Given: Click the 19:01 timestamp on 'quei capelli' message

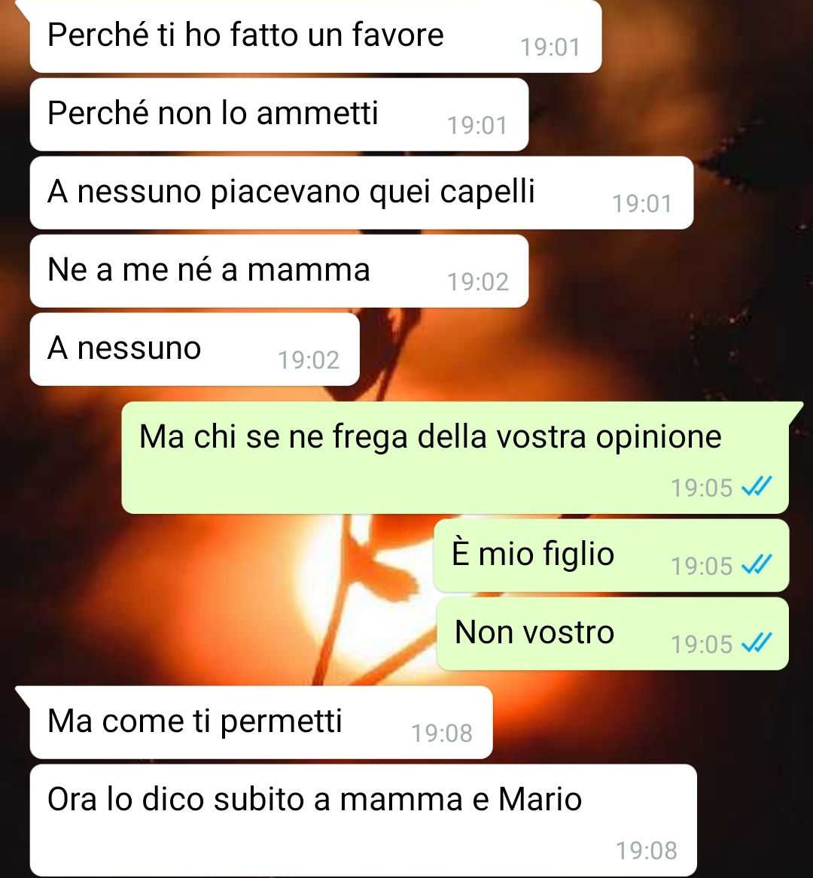Looking at the screenshot, I should pos(642,203).
